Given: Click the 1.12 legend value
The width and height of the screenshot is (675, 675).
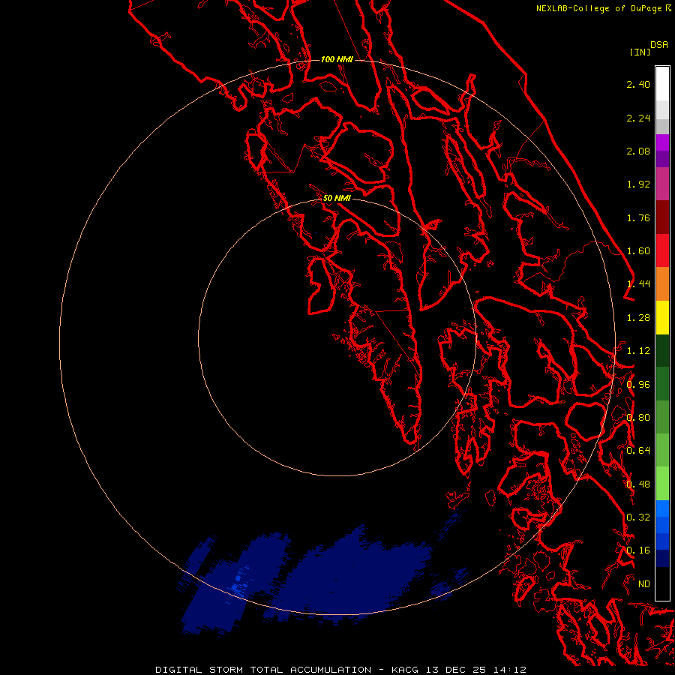Looking at the screenshot, I should click(638, 351).
